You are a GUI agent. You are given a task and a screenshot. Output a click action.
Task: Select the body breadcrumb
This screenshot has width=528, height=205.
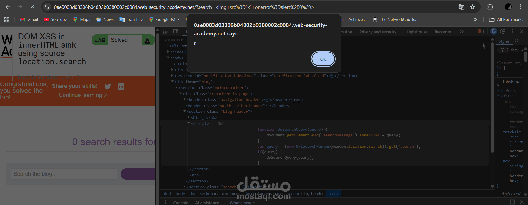(180, 194)
